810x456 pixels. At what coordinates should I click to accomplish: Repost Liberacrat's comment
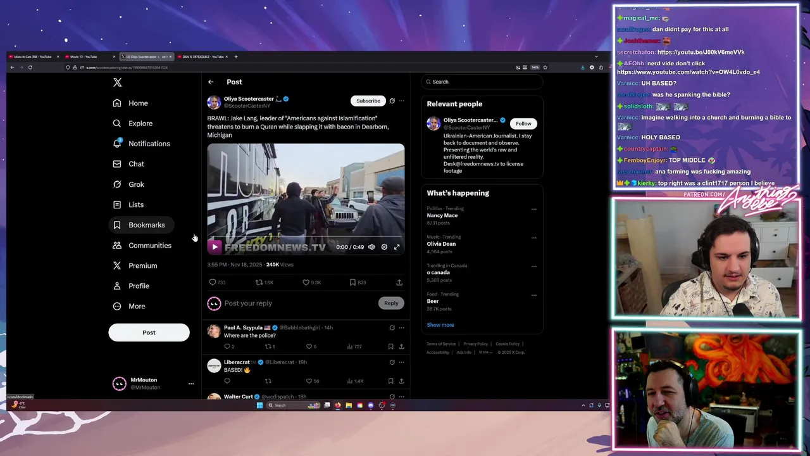tap(268, 381)
